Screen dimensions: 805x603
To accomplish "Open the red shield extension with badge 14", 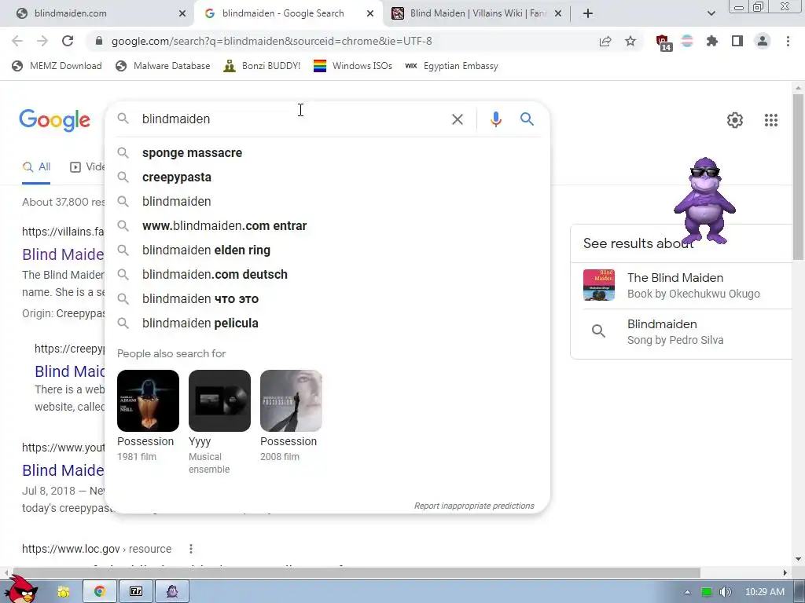I will (663, 42).
